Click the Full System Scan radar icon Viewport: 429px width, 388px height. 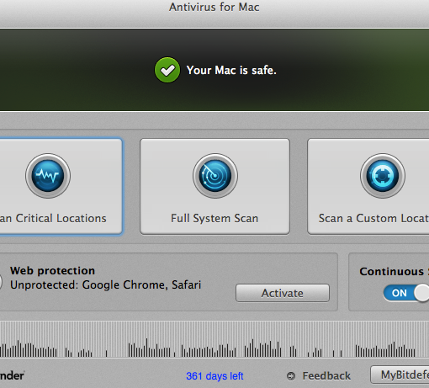[215, 176]
